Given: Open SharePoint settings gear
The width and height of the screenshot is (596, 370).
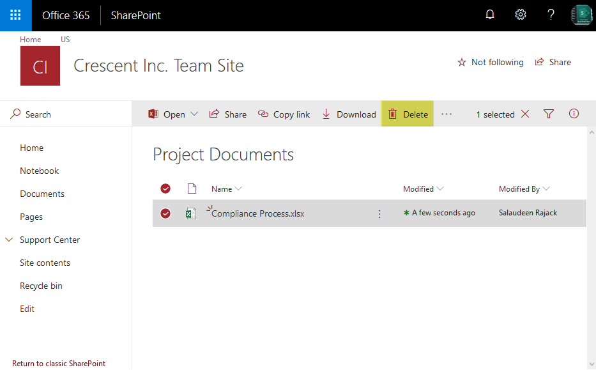Looking at the screenshot, I should 520,14.
